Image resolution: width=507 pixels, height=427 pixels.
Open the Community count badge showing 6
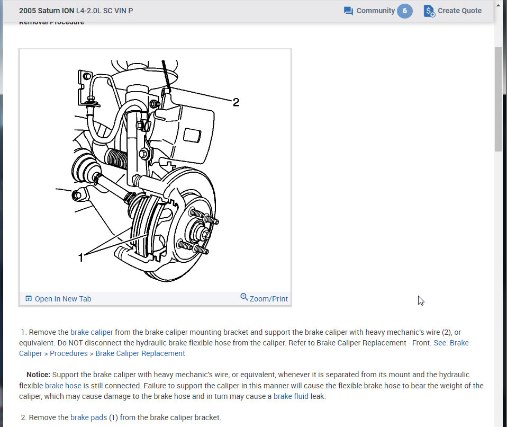[404, 11]
